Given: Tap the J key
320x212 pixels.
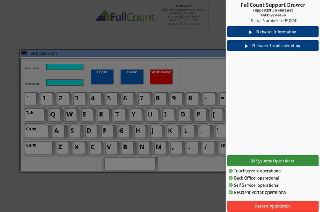Looking at the screenshot, I should [x=157, y=132].
